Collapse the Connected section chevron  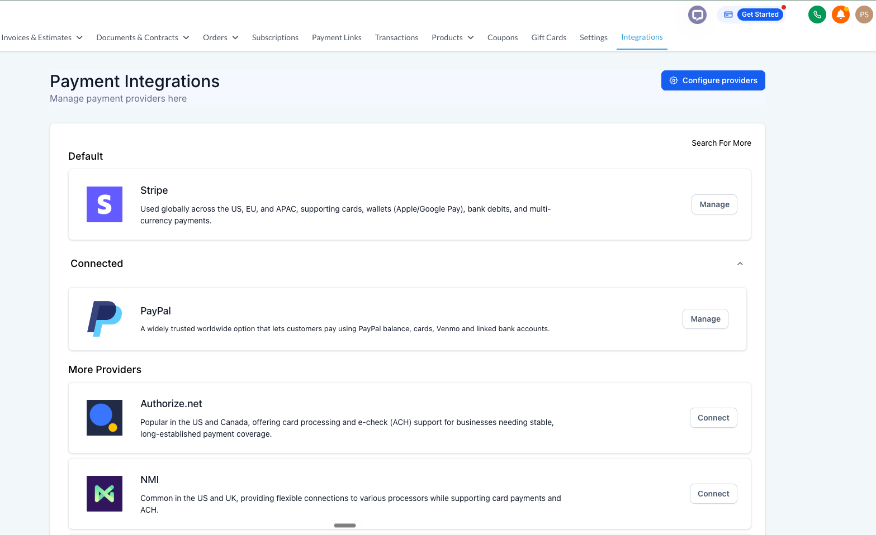pyautogui.click(x=740, y=264)
